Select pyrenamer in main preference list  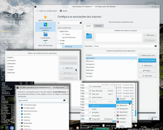111,58
